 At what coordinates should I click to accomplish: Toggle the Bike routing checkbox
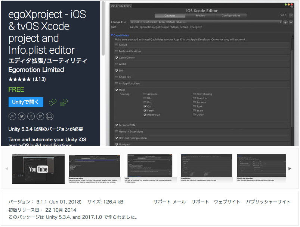coord(145,98)
